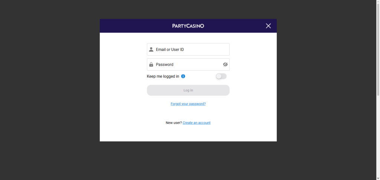Open the info icon beside Keep me logged in
Screen dimensions: 380x180
point(183,76)
